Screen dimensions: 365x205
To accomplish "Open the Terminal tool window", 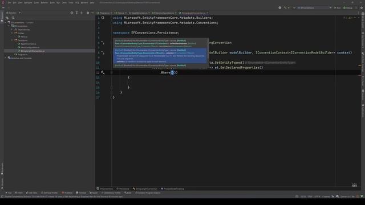I will coord(81,192).
